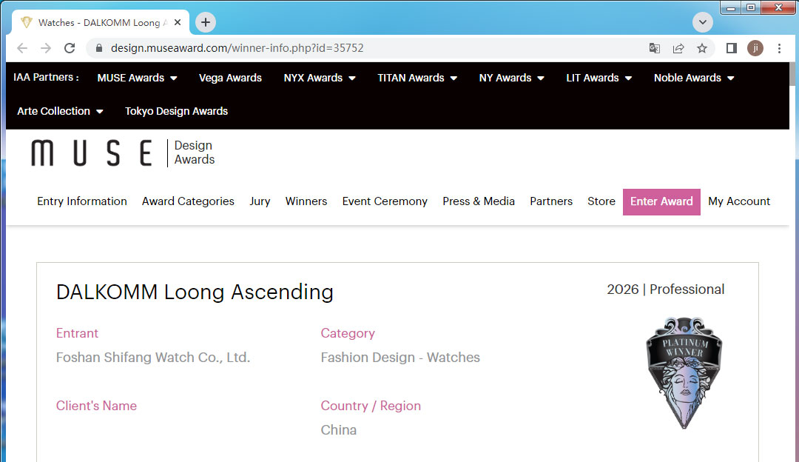Click the browser reload icon
Screen dimensions: 799x462
(x=70, y=48)
